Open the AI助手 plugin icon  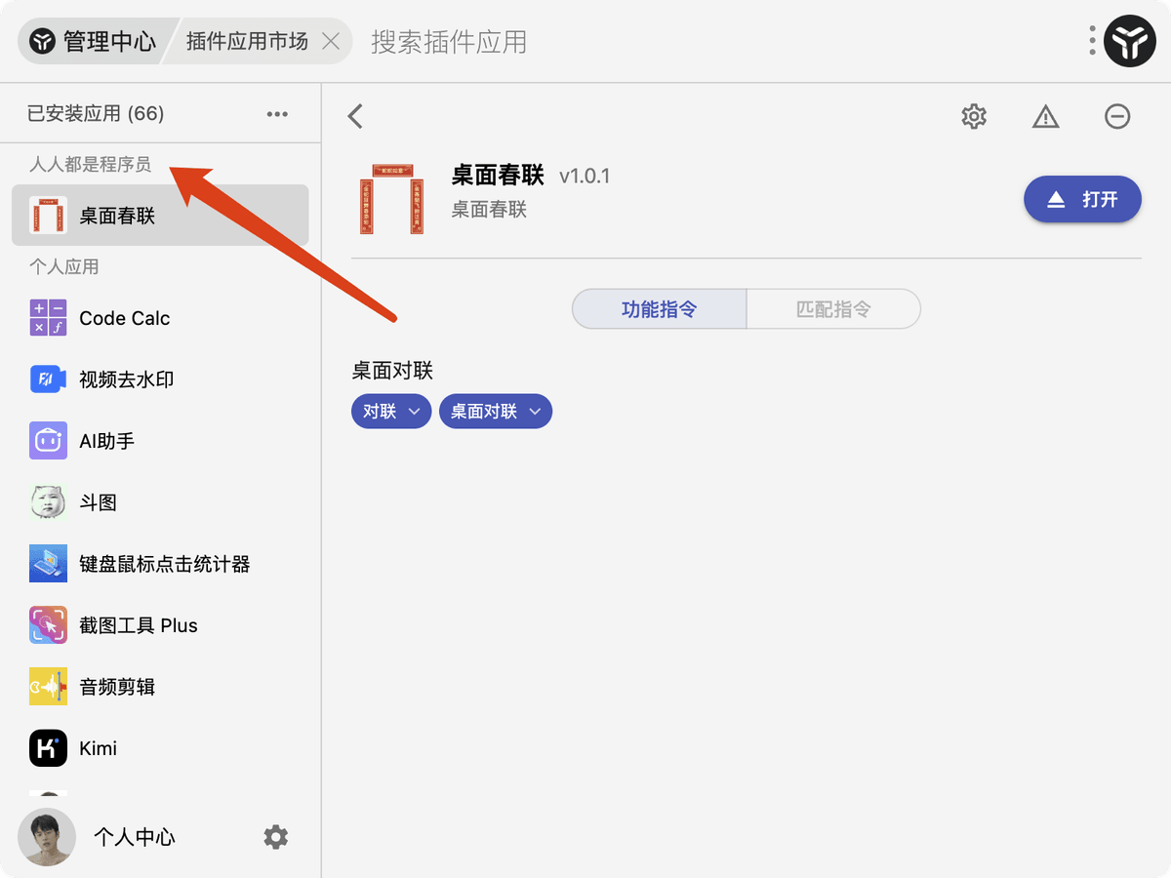(x=47, y=440)
